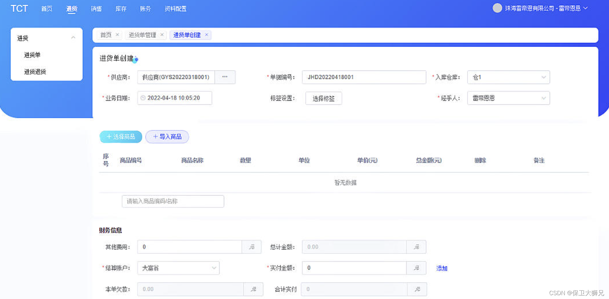Open the 结算账户 dropdown
Image resolution: width=609 pixels, height=299 pixels.
tap(178, 268)
